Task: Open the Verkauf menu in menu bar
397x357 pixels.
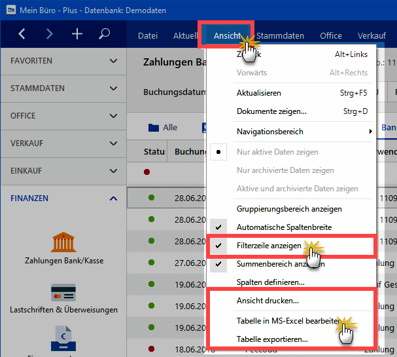Action: (x=371, y=36)
